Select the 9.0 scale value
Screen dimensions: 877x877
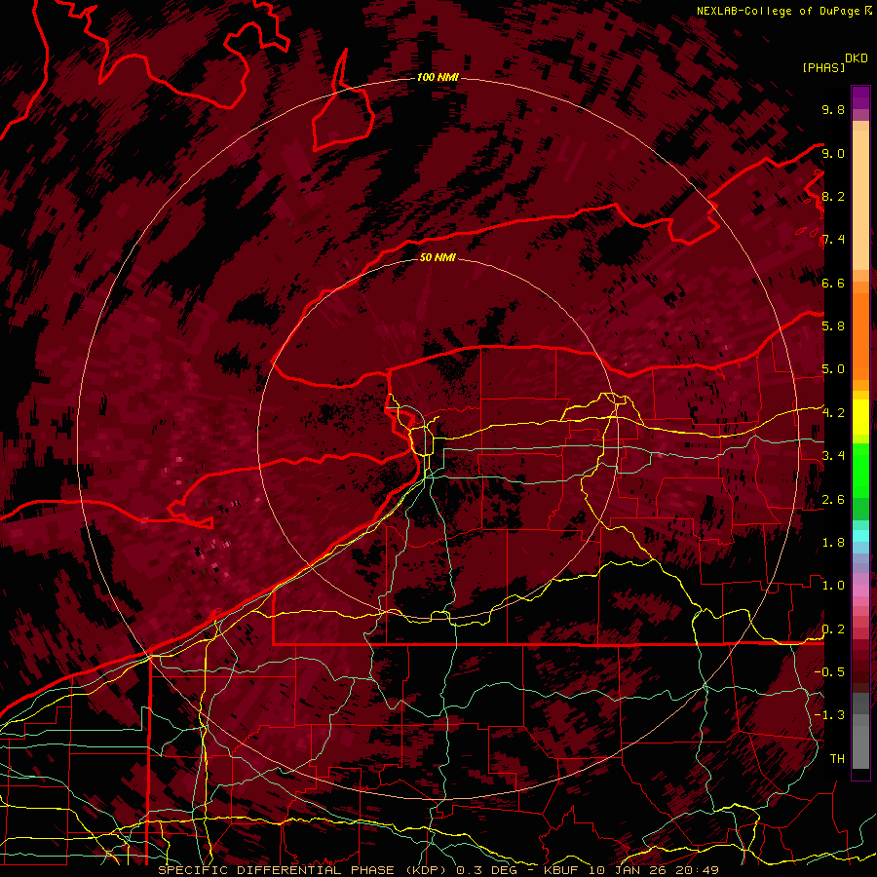coord(833,153)
